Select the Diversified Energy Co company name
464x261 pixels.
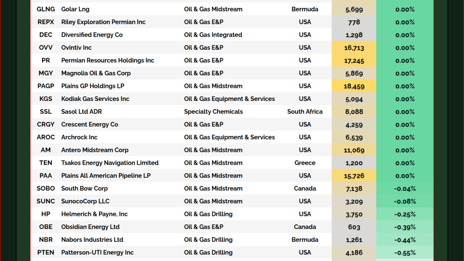92,35
